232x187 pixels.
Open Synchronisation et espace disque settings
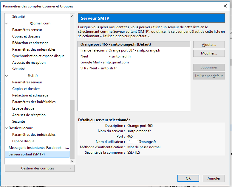[x=38, y=56]
